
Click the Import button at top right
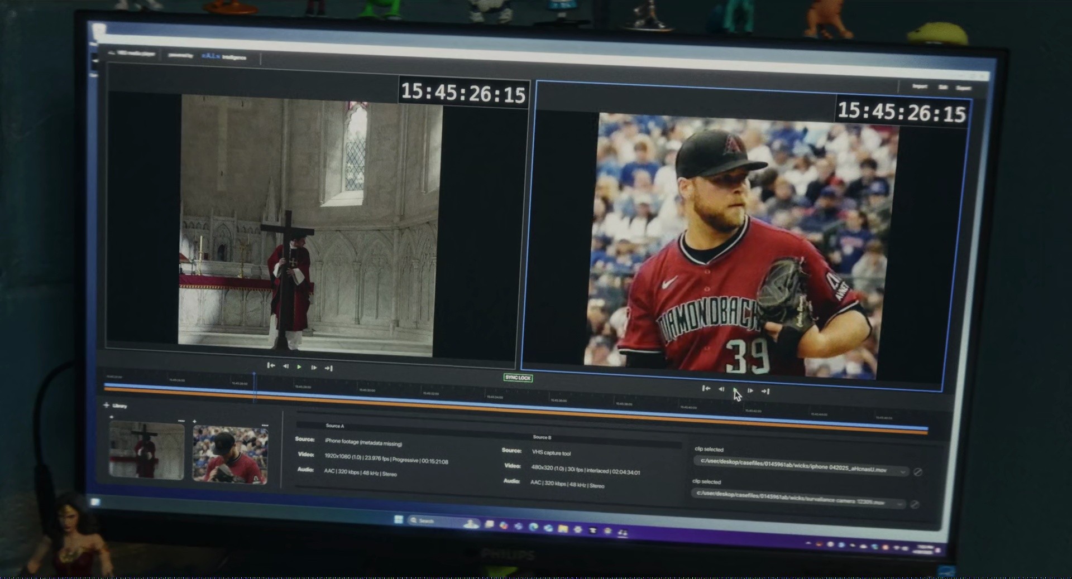[x=919, y=86]
